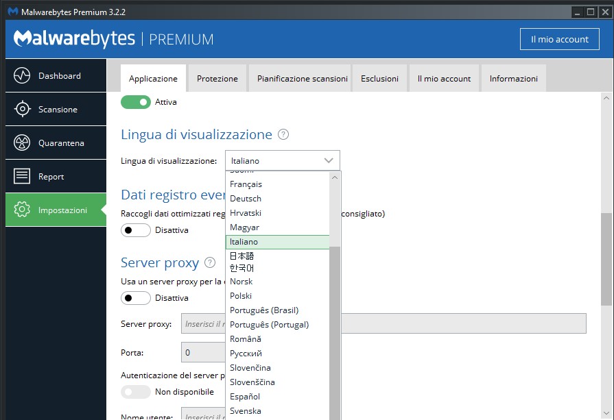Click the Malwarebytes logo in header
Screen dimensions: 614x420
click(x=74, y=38)
